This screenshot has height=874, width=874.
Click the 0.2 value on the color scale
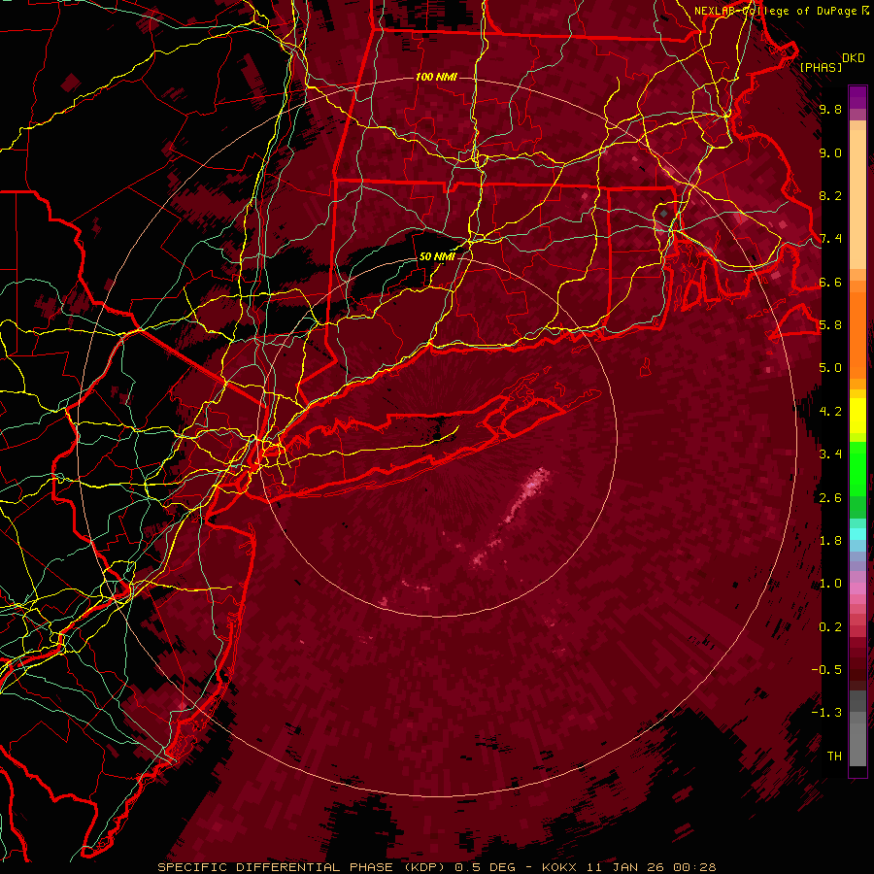(x=830, y=627)
